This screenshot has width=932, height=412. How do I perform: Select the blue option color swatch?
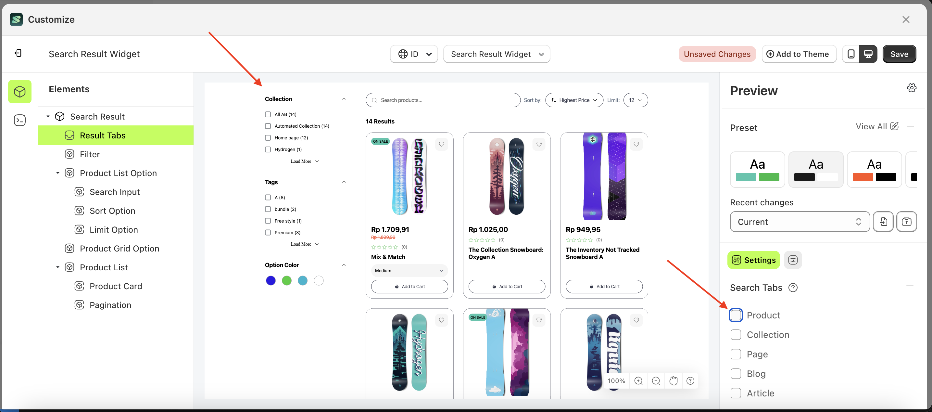tap(271, 280)
